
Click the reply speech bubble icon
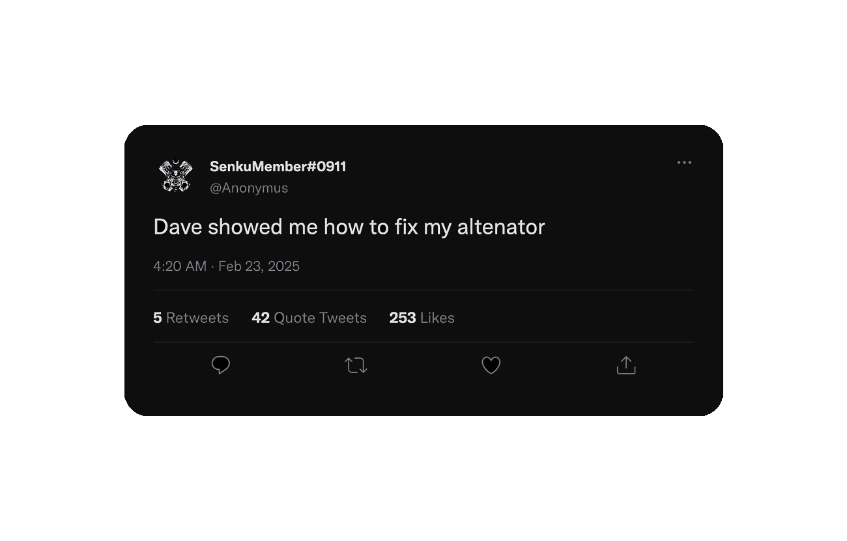(221, 365)
